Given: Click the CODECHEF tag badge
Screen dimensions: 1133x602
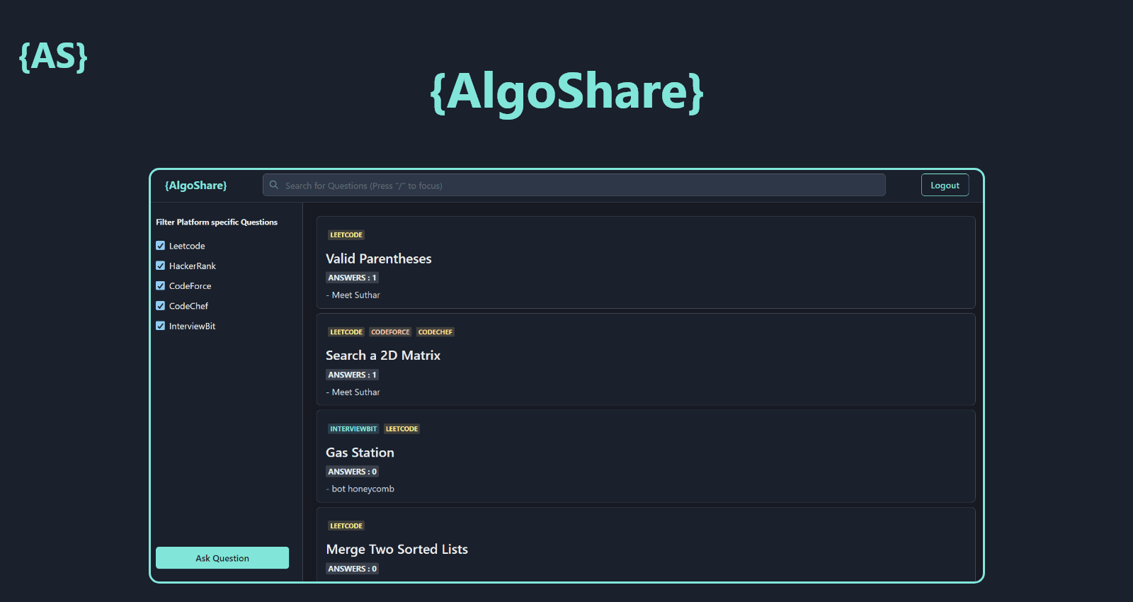Looking at the screenshot, I should point(435,332).
